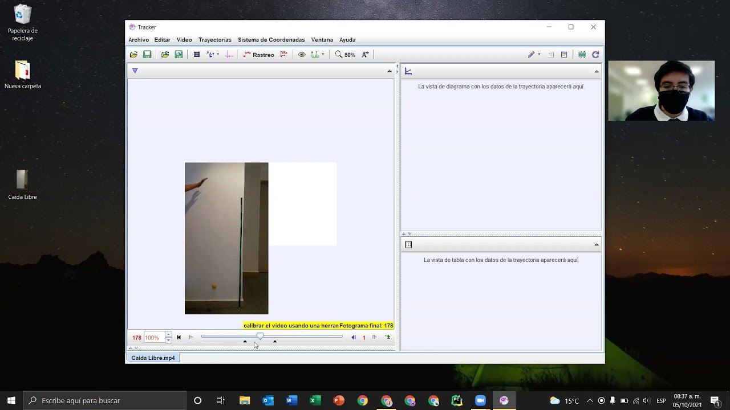Viewport: 730px width, 410px height.
Task: Expand trails dropdown arrow
Action: coord(323,55)
